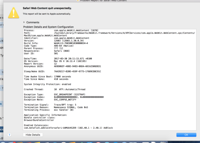Click inside the problem details text area
Viewport: 200px width, 143px height.
pyautogui.click(x=110, y=80)
